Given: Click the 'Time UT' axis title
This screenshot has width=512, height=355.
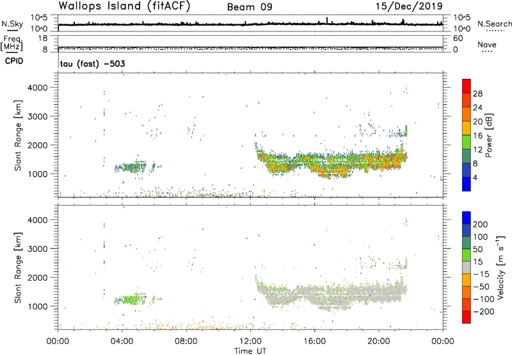Looking at the screenshot, I should pyautogui.click(x=250, y=351).
